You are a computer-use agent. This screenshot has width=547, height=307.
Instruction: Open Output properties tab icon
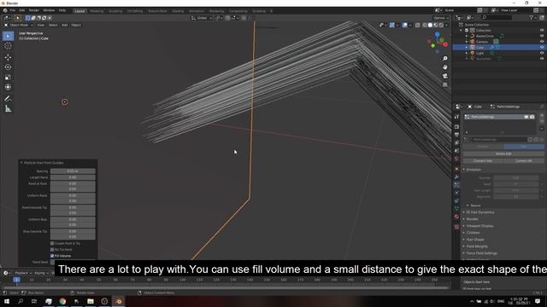point(456,135)
